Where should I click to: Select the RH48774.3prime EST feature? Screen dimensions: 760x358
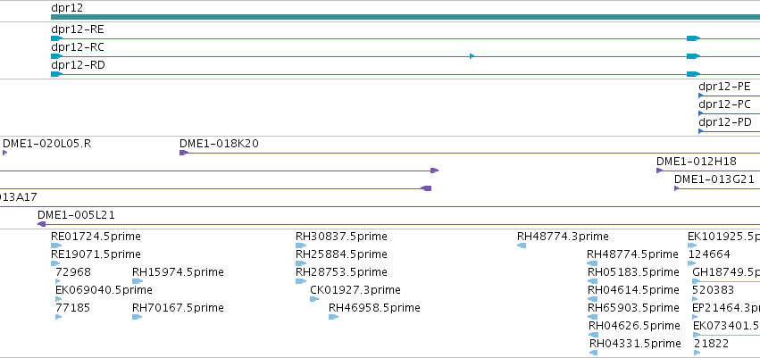[522, 246]
